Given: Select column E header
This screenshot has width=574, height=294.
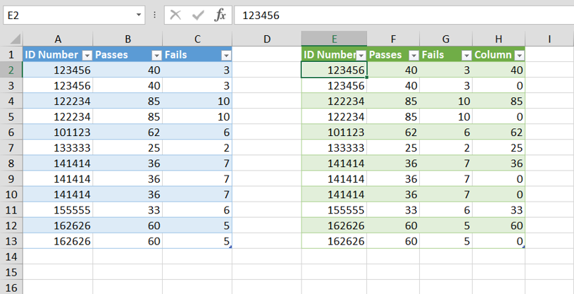Looking at the screenshot, I should point(335,39).
